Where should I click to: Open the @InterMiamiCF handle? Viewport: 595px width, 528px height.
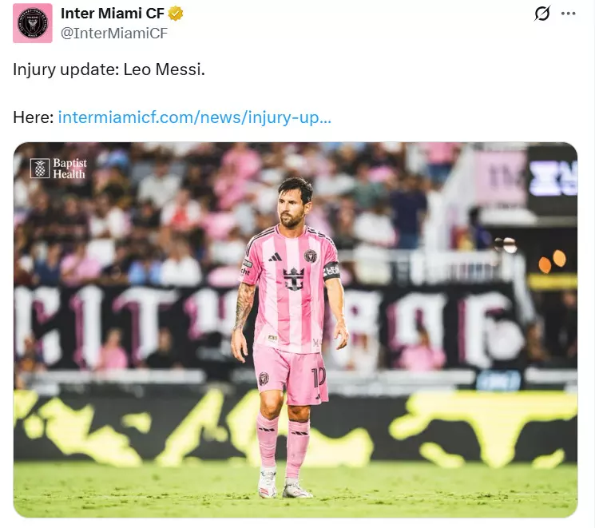coord(114,34)
